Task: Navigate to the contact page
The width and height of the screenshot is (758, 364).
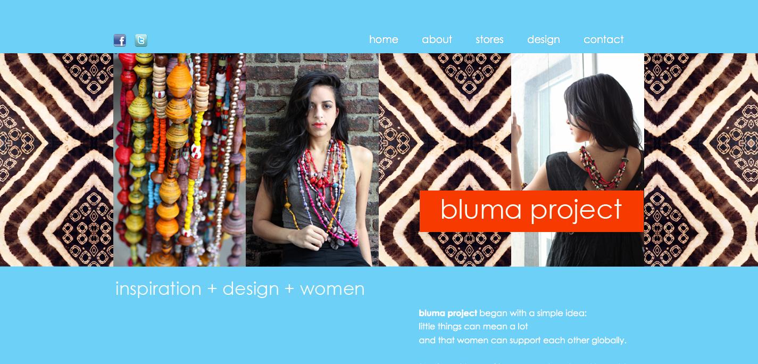Action: (x=603, y=39)
